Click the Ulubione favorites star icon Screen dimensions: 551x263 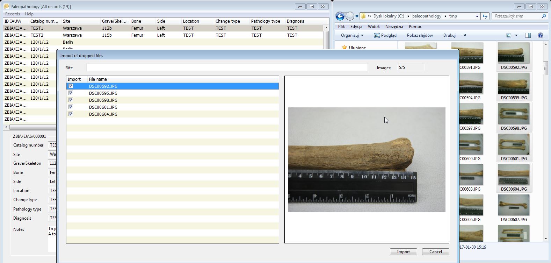point(344,47)
